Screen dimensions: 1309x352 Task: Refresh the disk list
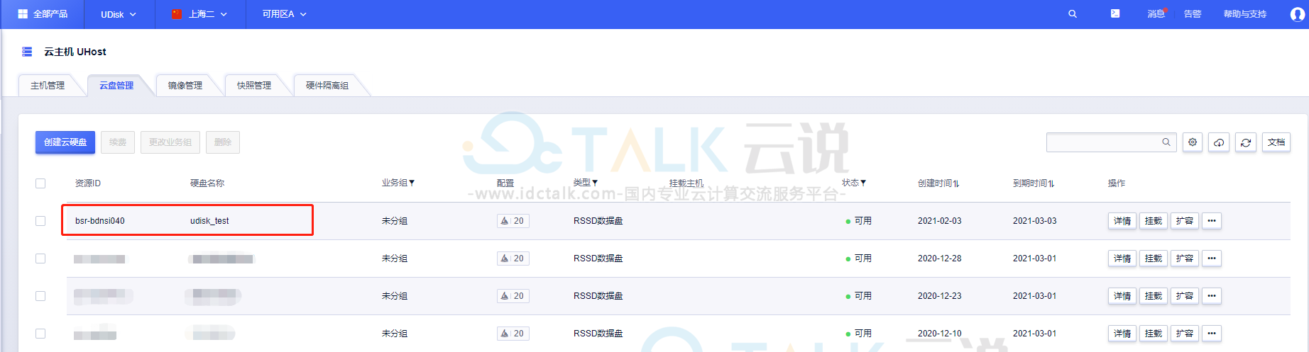coord(1246,142)
